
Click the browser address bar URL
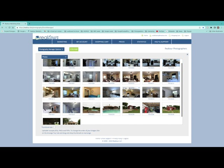36,28
